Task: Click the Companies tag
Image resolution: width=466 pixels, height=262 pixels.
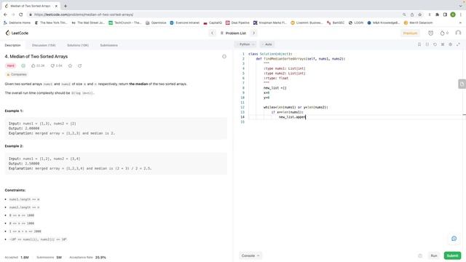Action: [x=17, y=74]
